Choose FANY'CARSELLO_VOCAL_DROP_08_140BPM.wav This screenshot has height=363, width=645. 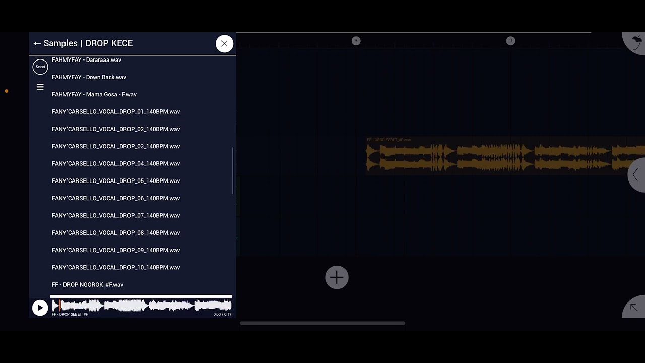116,233
